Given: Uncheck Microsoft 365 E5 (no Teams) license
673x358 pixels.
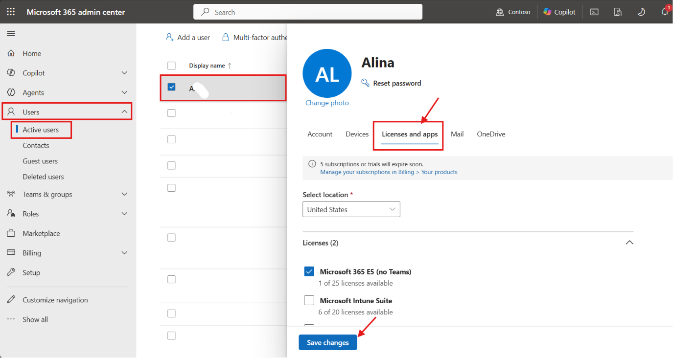Looking at the screenshot, I should click(x=309, y=271).
